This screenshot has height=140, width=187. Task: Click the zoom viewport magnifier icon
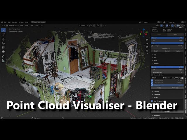click(x=147, y=40)
